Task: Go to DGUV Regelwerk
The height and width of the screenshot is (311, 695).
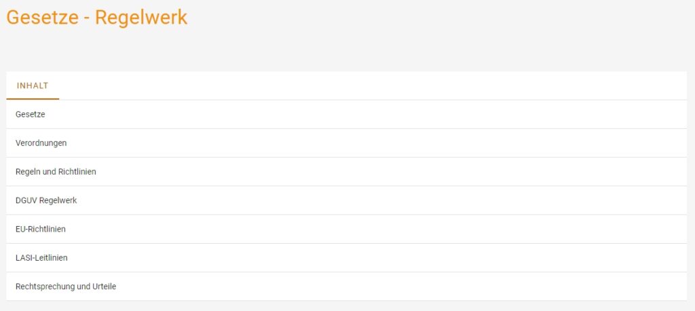Action: coord(46,200)
